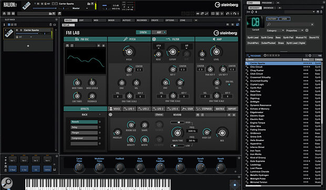
Task: Open the LFO 4 page
Action: click(172, 109)
